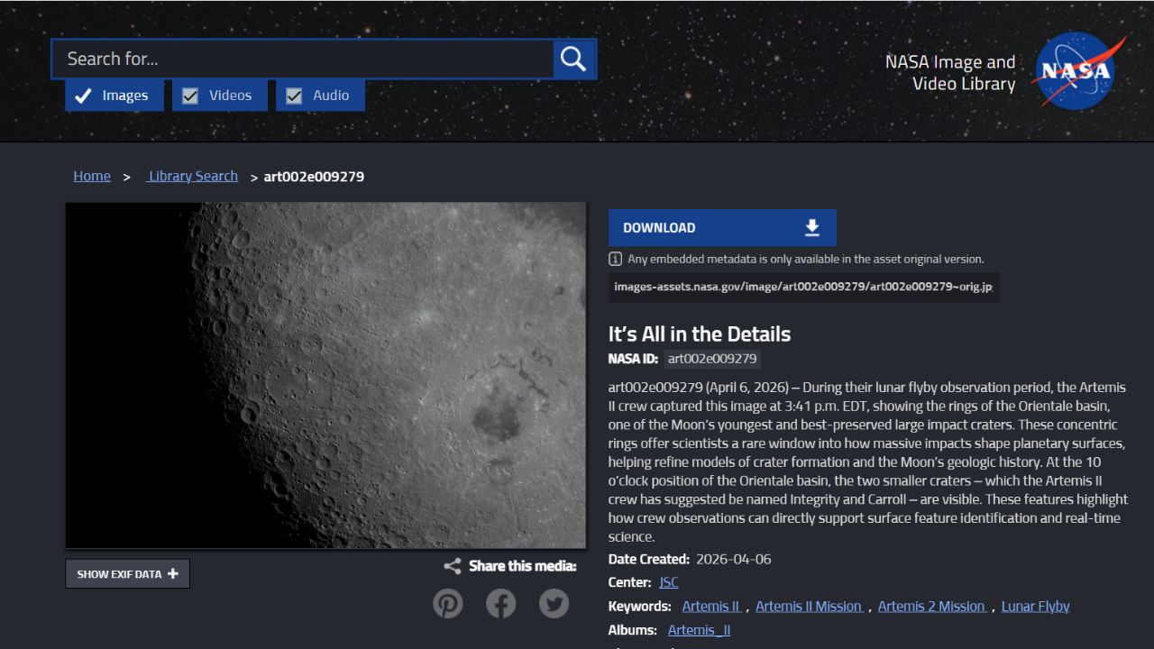Expand the Show EXIF Data panel
Image resolution: width=1154 pixels, height=649 pixels.
pyautogui.click(x=127, y=574)
